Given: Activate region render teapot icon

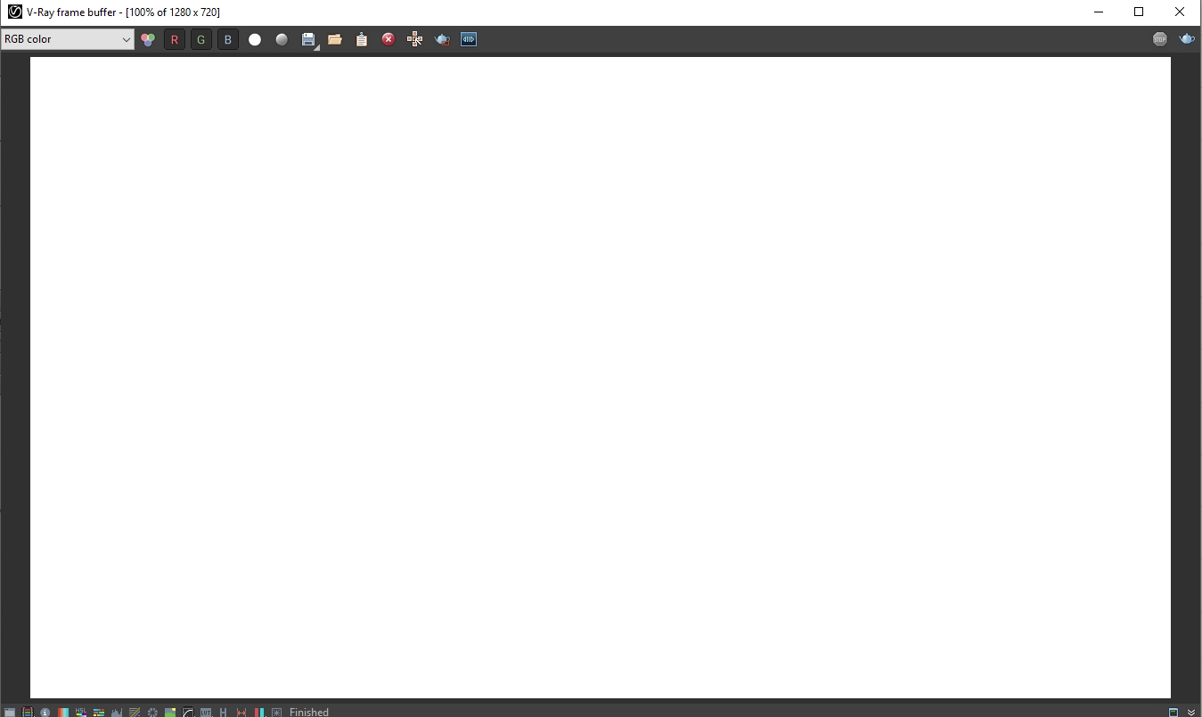Looking at the screenshot, I should [x=442, y=39].
